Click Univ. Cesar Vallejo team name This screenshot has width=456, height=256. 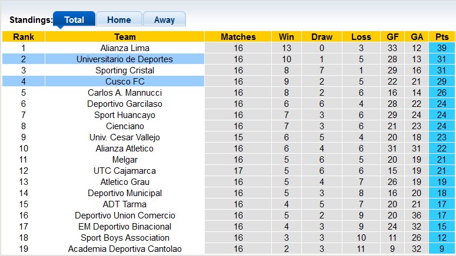coord(125,137)
